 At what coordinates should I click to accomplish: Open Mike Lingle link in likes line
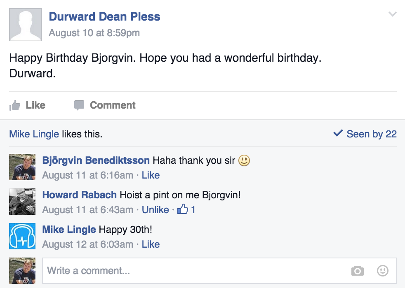coord(34,134)
